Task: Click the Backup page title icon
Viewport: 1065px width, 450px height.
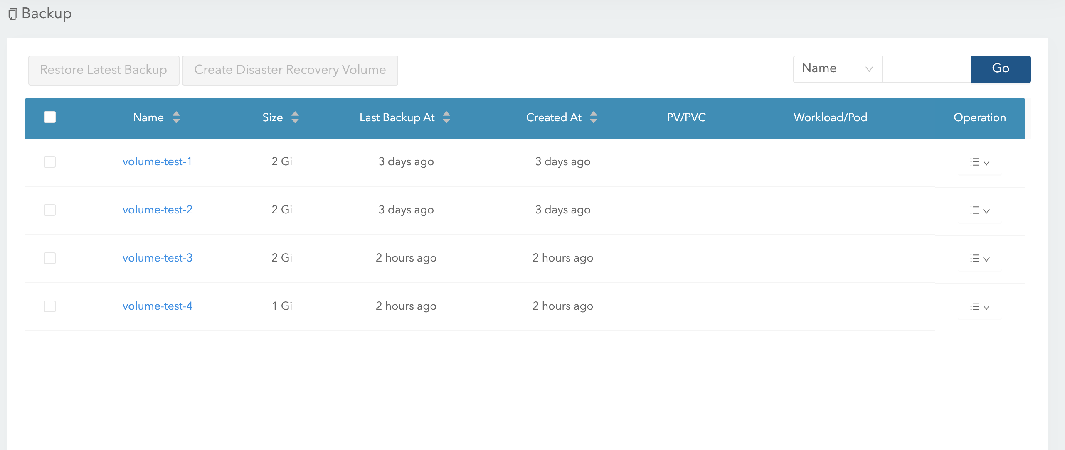Action: [13, 14]
